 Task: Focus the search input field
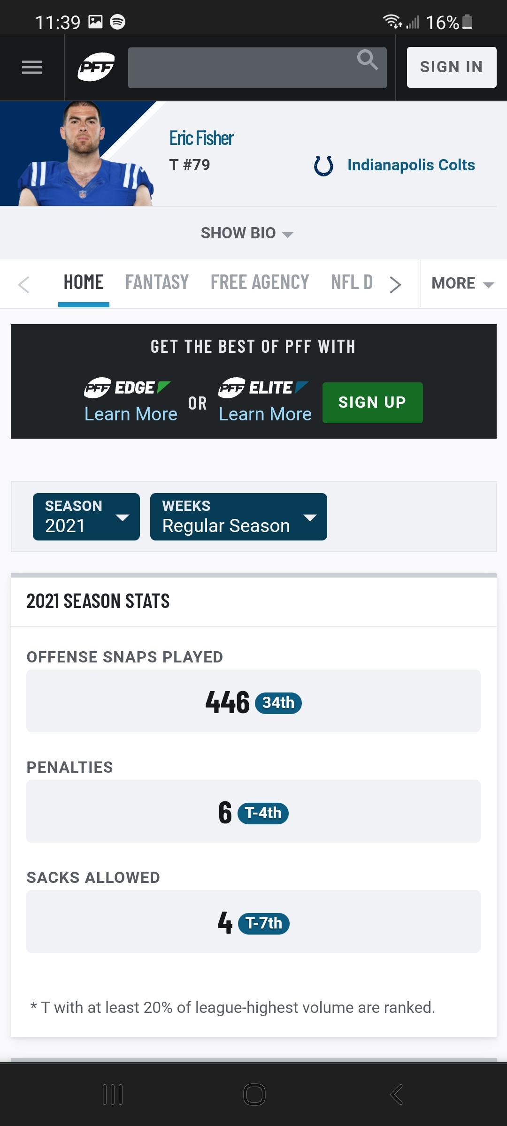coord(239,68)
